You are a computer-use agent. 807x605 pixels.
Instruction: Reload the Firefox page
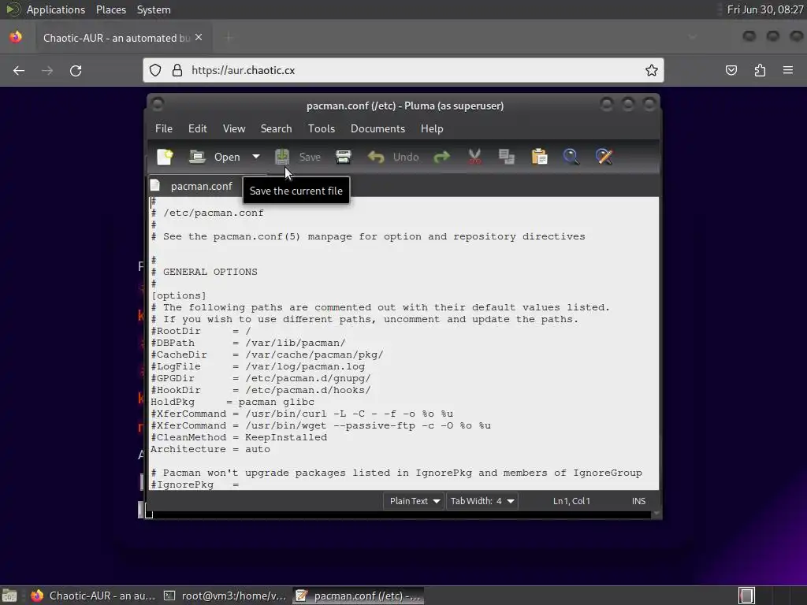point(76,70)
